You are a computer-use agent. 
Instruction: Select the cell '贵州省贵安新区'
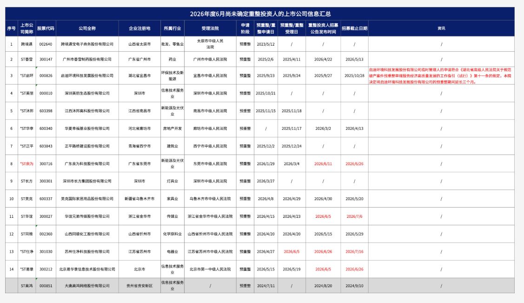click(139, 286)
